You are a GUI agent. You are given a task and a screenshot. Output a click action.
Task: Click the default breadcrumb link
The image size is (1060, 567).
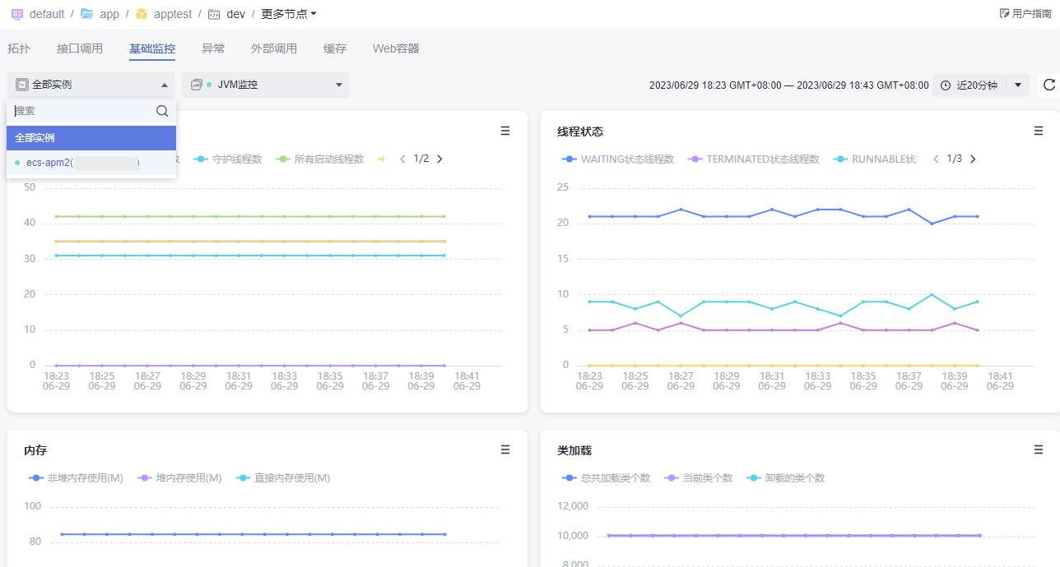click(x=47, y=14)
